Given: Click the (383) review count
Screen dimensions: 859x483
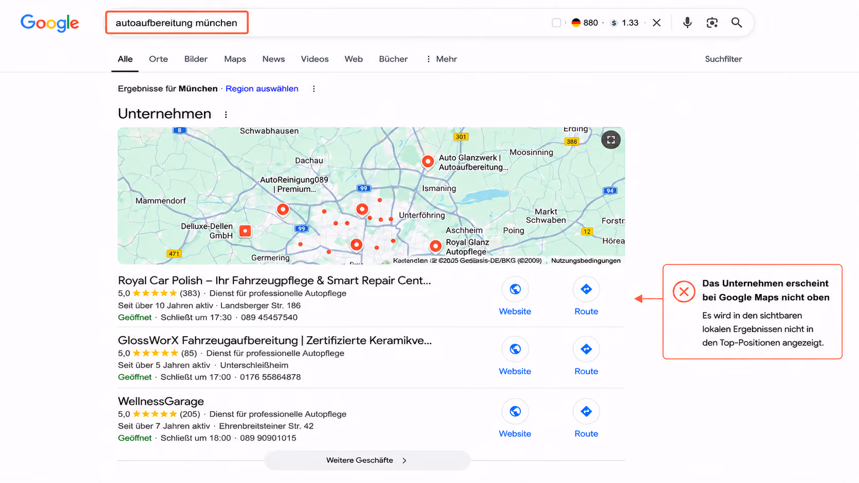Looking at the screenshot, I should tap(190, 293).
